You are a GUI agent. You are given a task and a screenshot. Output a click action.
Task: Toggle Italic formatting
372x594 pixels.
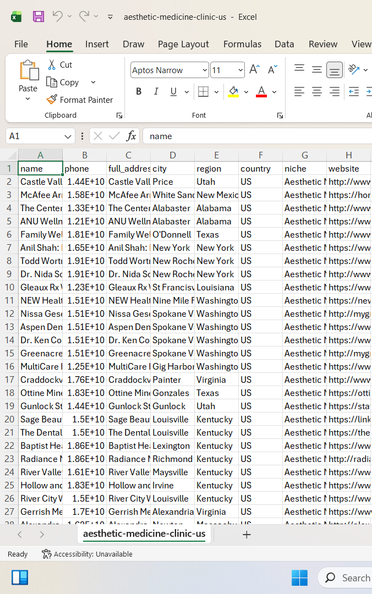(x=156, y=91)
